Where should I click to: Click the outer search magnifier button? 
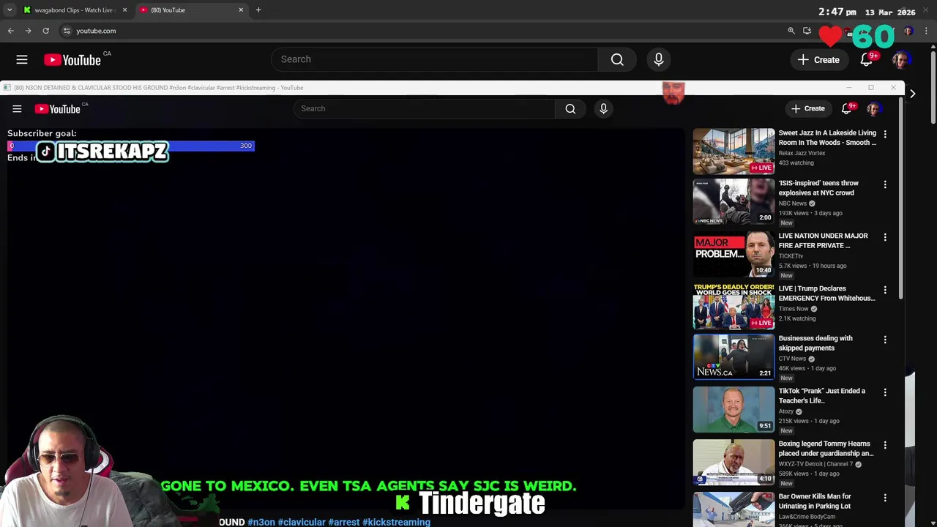coord(617,59)
